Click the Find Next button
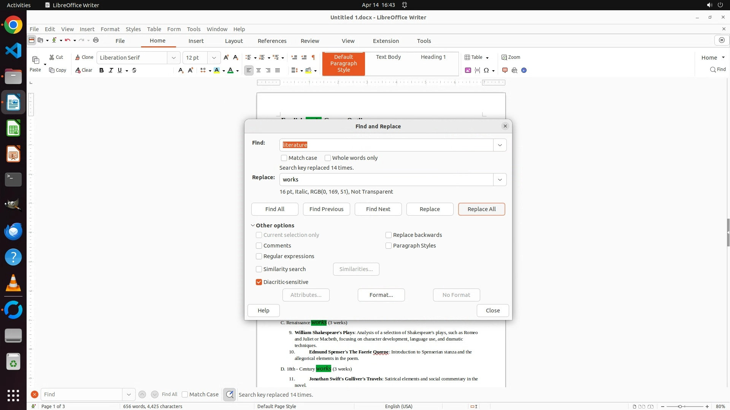This screenshot has height=410, width=730. [x=378, y=209]
